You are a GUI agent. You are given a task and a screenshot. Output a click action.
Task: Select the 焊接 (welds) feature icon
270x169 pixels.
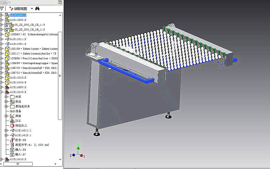tap(12, 116)
